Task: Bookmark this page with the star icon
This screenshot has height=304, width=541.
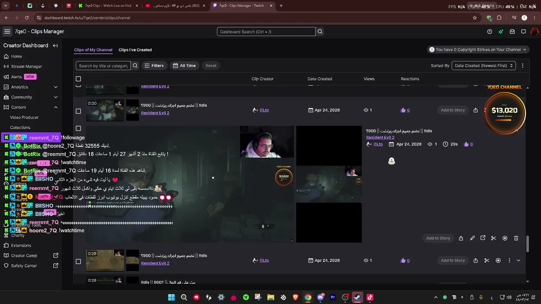Action: [x=475, y=18]
